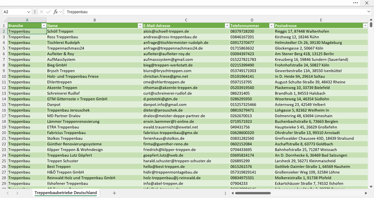Select address Am Stener Berg 41B, 13125 Berlin
This screenshot has height=198, width=374.
[x=321, y=54]
